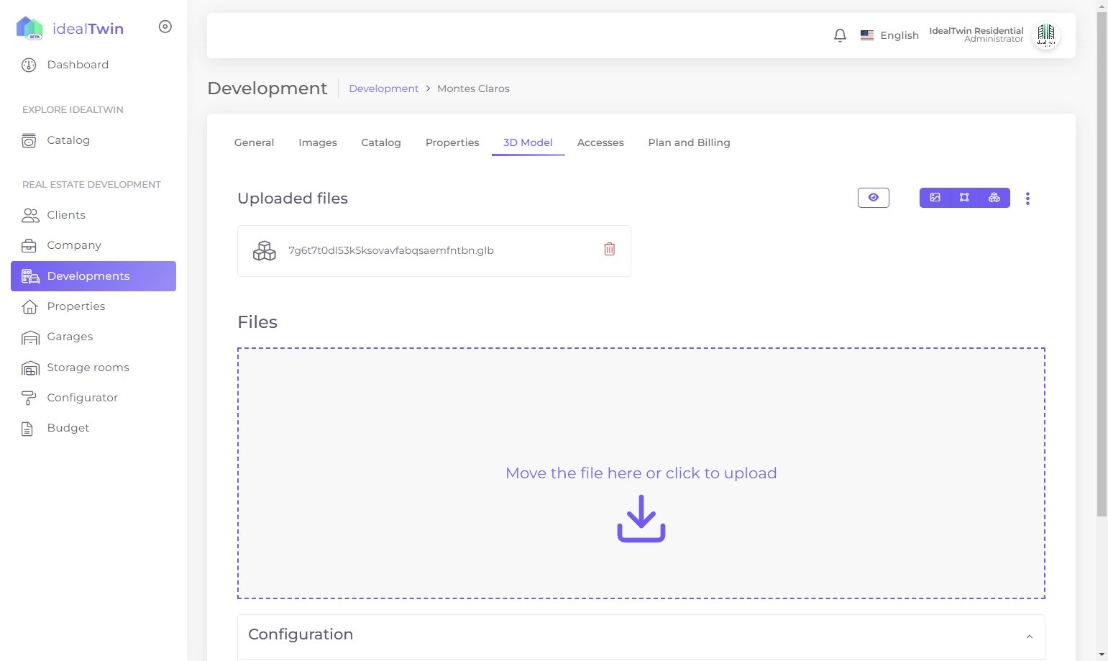The image size is (1108, 661).
Task: Click the image icon in purple toolbar
Action: click(935, 198)
